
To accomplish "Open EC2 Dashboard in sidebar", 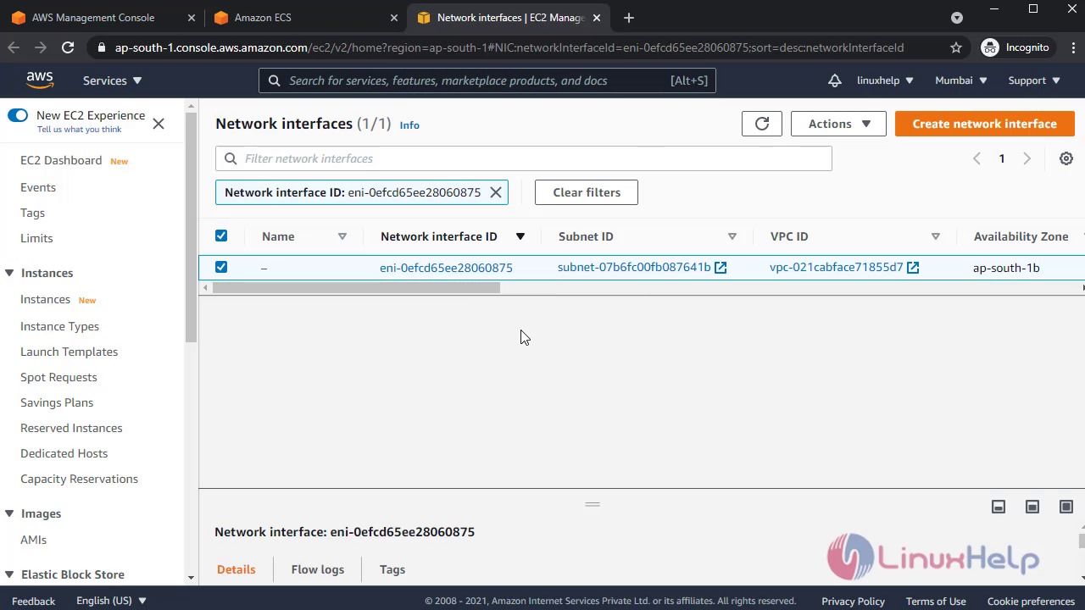I will click(61, 160).
